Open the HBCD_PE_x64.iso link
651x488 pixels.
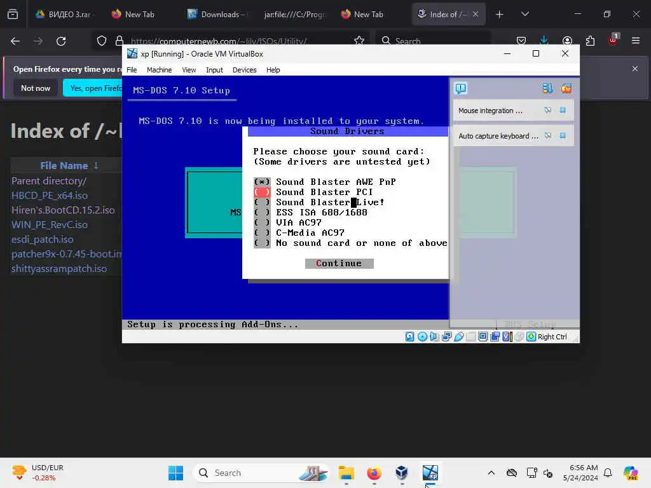[x=50, y=196]
